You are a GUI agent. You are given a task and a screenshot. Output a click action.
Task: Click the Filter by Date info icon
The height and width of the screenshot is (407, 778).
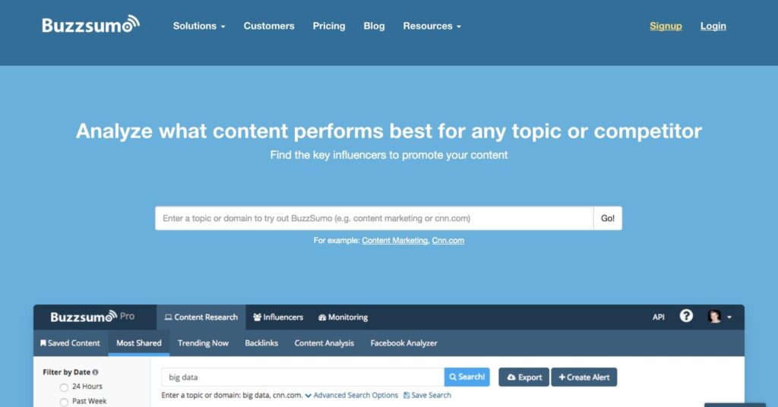point(95,372)
